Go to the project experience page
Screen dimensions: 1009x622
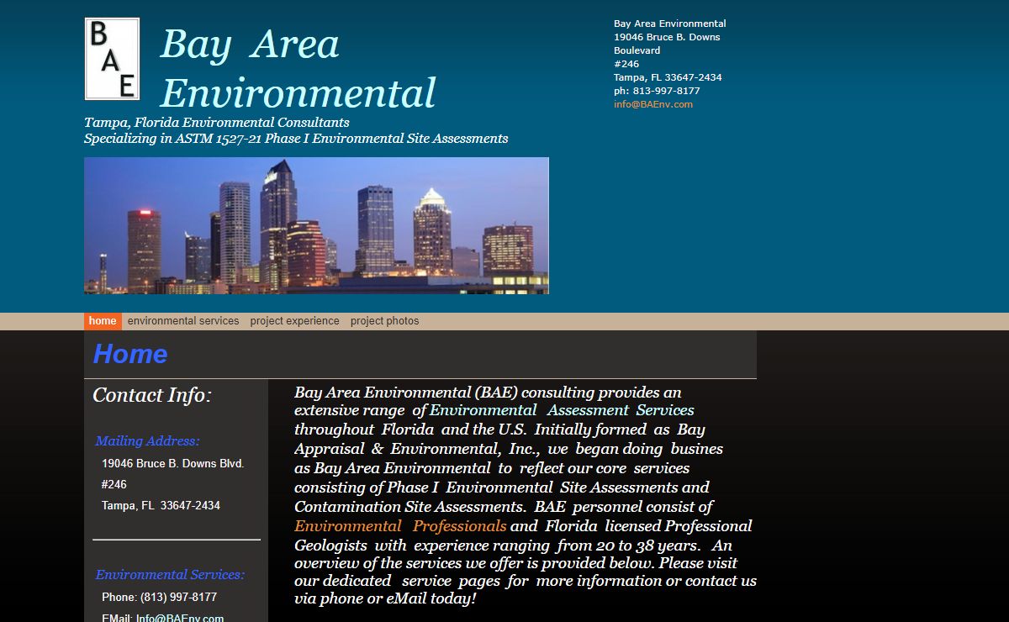point(294,321)
